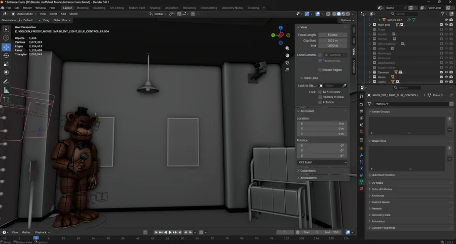Click the Blender logo menu icon

(3, 8)
